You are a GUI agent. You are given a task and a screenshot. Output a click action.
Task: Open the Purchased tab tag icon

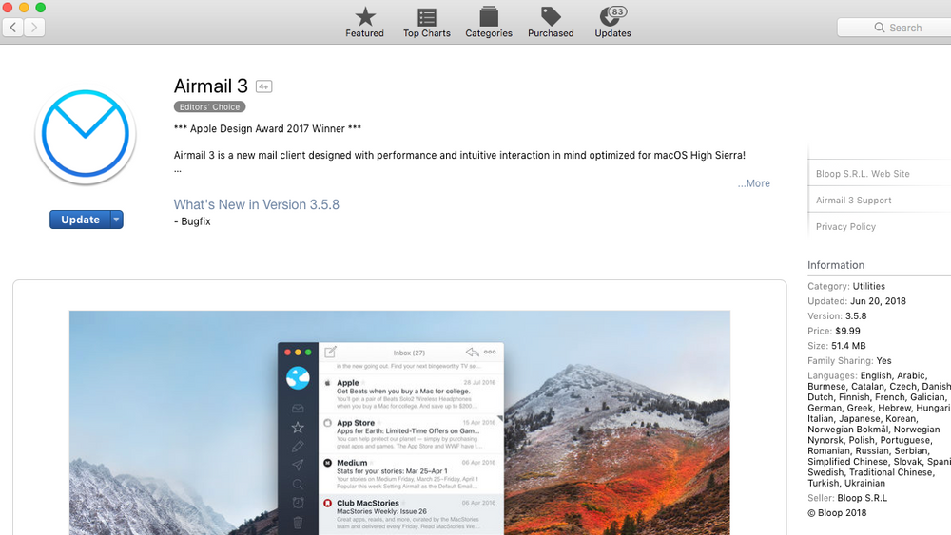coord(550,16)
